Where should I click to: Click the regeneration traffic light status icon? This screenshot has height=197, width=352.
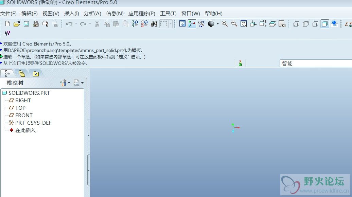(x=241, y=63)
